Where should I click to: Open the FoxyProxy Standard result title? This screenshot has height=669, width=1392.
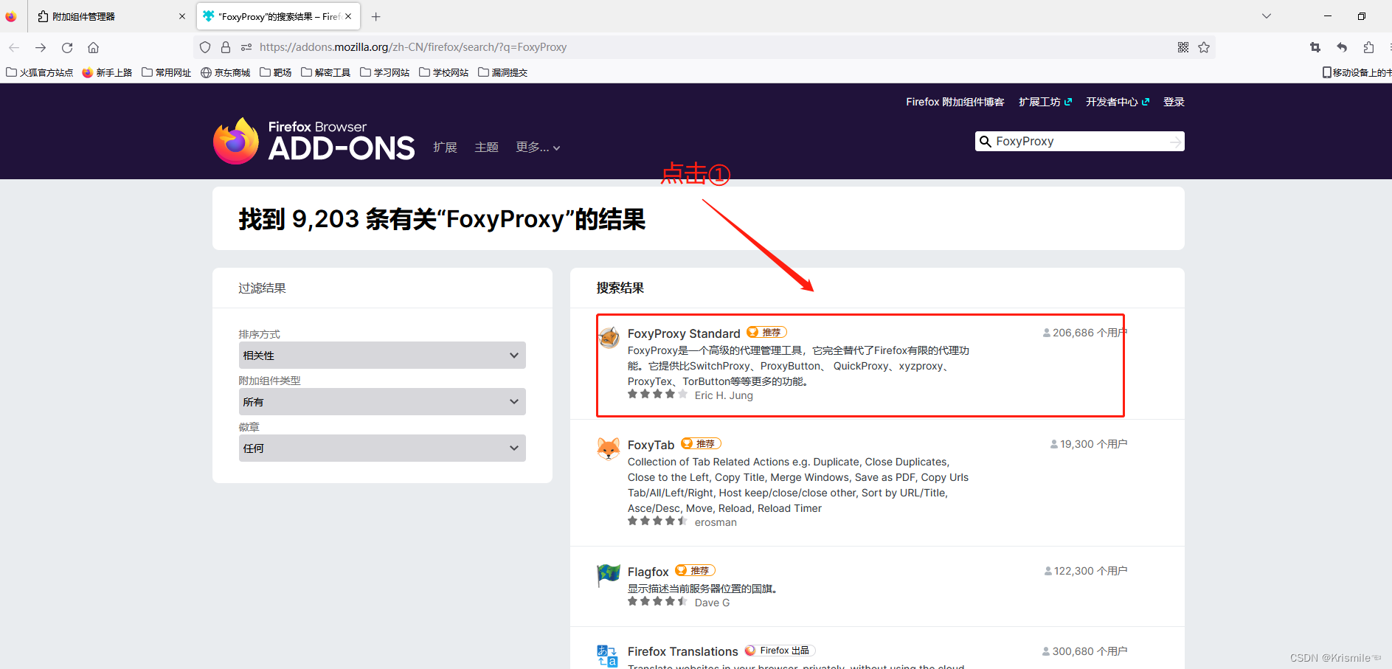(684, 333)
